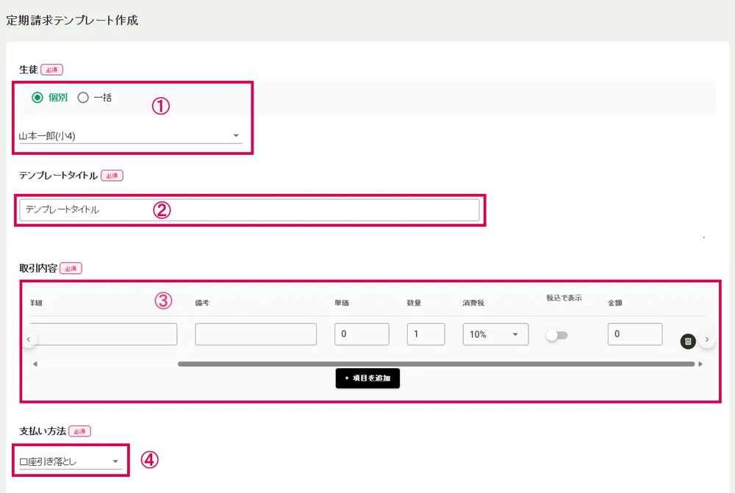
Task: Click the 金額 input field
Action: click(x=634, y=334)
